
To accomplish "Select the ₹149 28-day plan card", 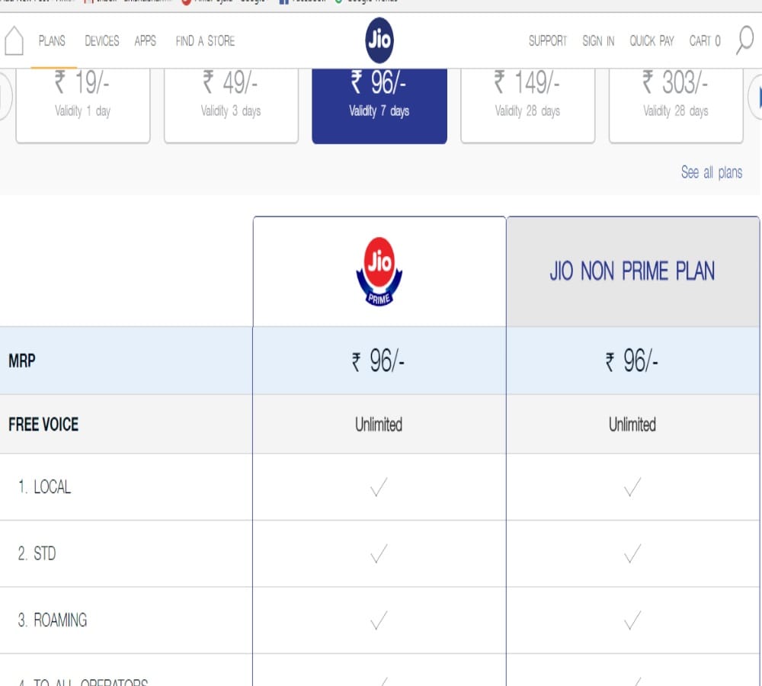I will [527, 105].
